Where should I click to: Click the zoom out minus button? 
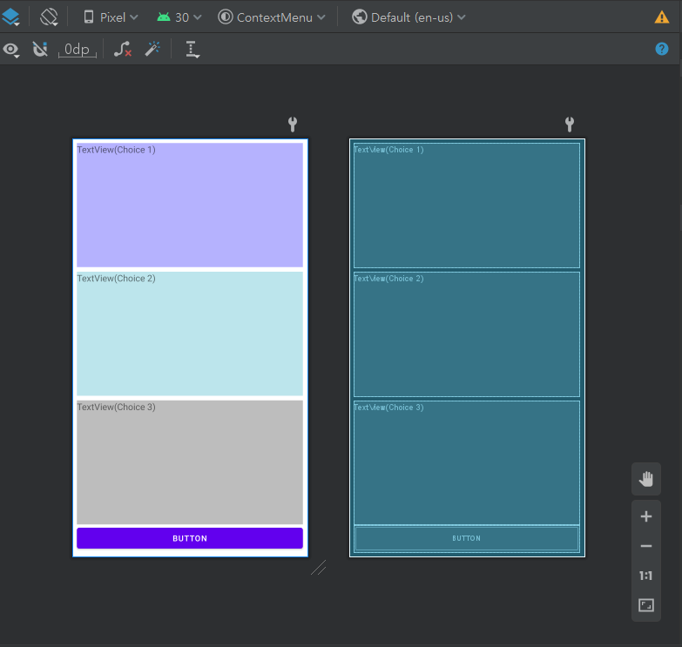646,546
